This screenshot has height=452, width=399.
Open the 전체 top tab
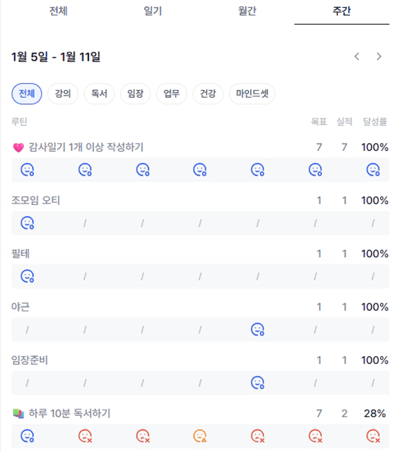pyautogui.click(x=58, y=11)
